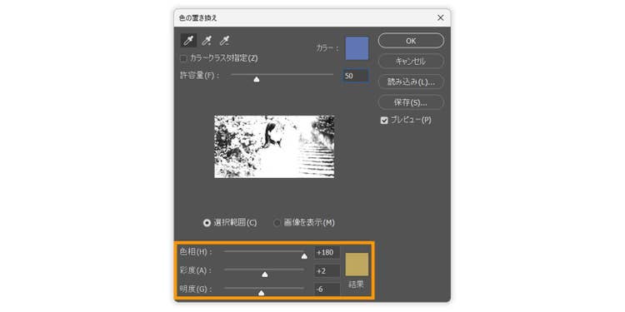This screenshot has width=625, height=312.
Task: Click the 許容量 slider handle
Action: [257, 80]
